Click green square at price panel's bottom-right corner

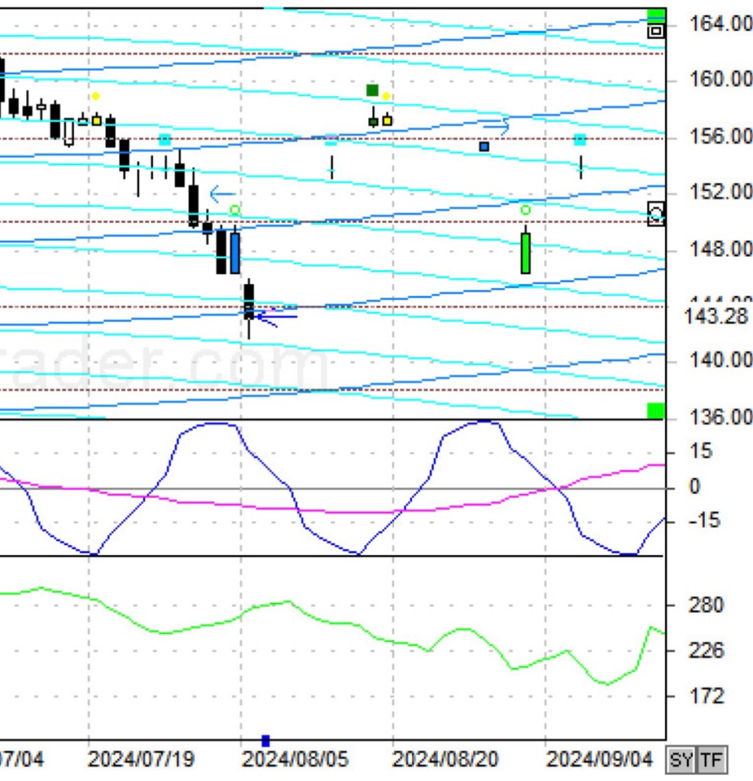coord(656,411)
